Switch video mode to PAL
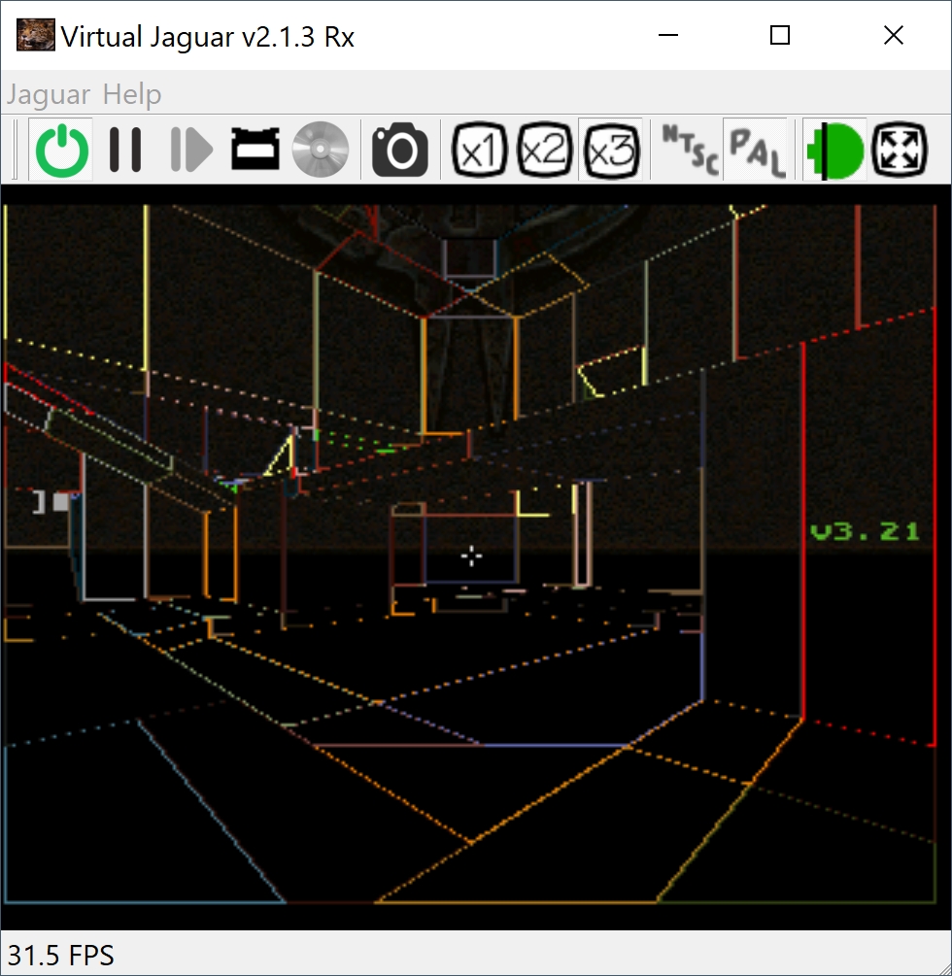This screenshot has height=976, width=952. [x=755, y=150]
